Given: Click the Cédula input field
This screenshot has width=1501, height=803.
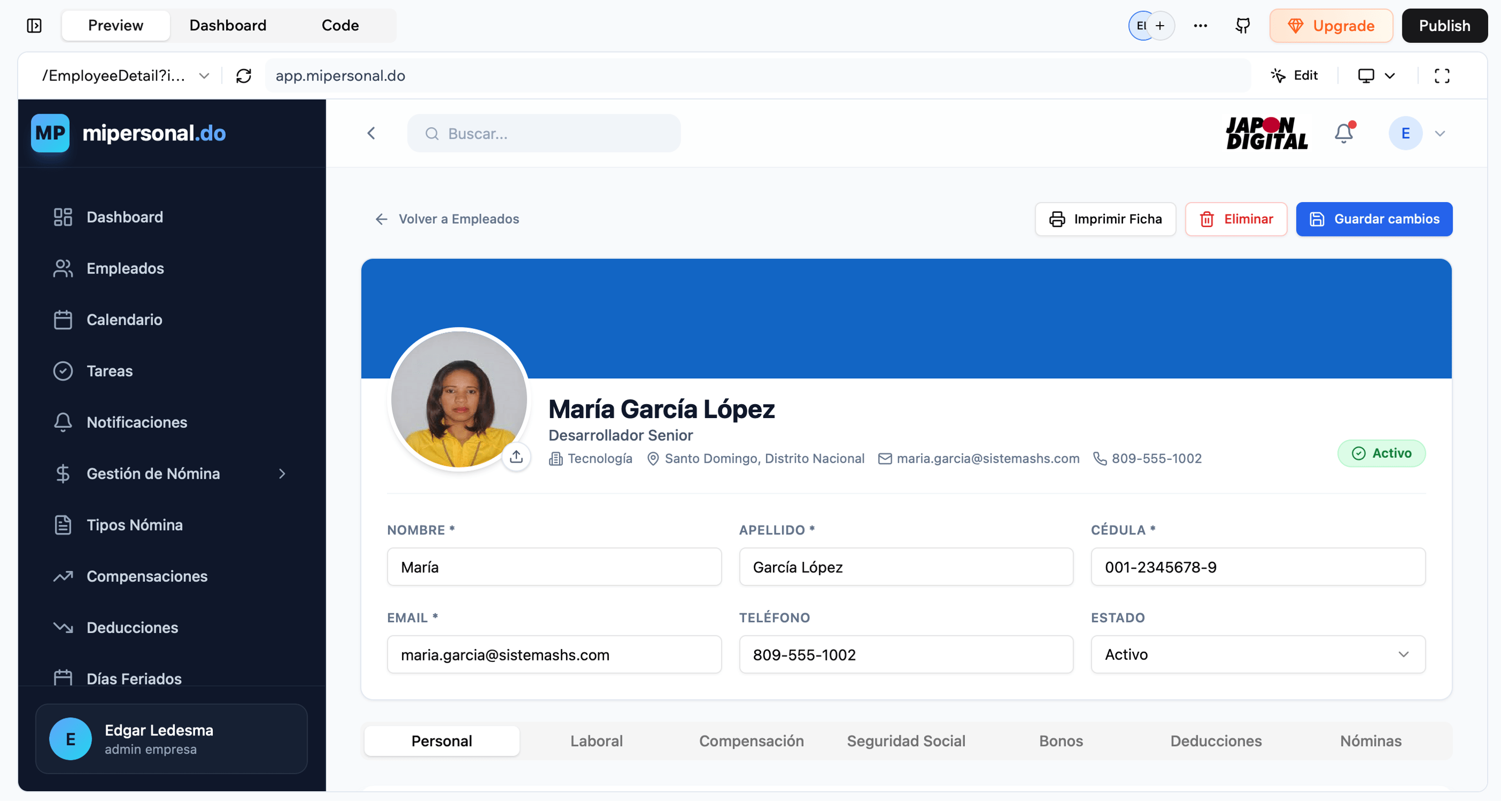Looking at the screenshot, I should click(x=1258, y=567).
